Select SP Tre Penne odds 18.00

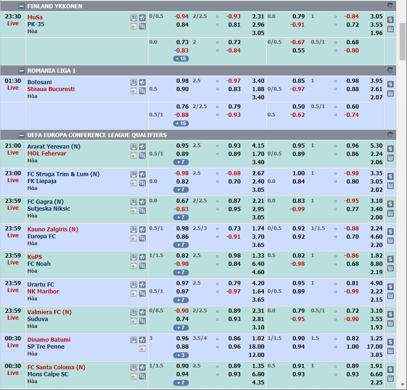point(256,347)
